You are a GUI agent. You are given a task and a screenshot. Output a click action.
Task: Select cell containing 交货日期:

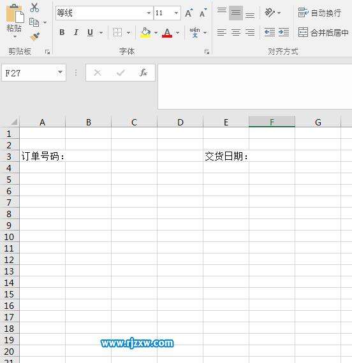pos(226,156)
